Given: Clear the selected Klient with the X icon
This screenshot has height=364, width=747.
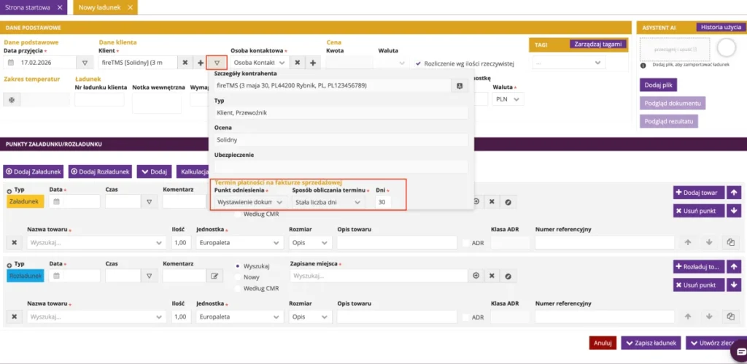Looking at the screenshot, I should coord(185,63).
